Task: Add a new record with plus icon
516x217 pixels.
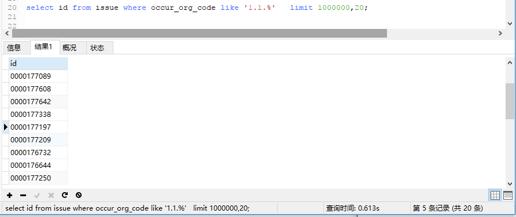Action: point(9,195)
